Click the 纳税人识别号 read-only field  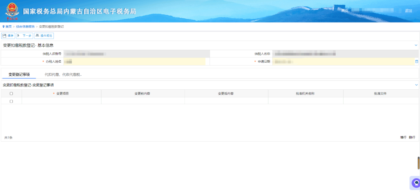pos(136,54)
